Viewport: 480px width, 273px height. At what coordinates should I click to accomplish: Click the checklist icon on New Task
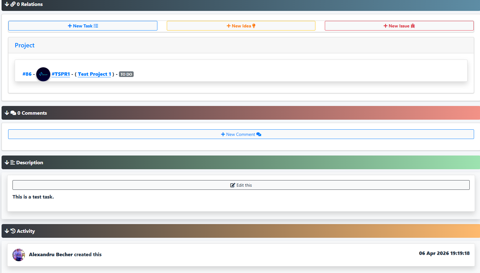pos(96,26)
